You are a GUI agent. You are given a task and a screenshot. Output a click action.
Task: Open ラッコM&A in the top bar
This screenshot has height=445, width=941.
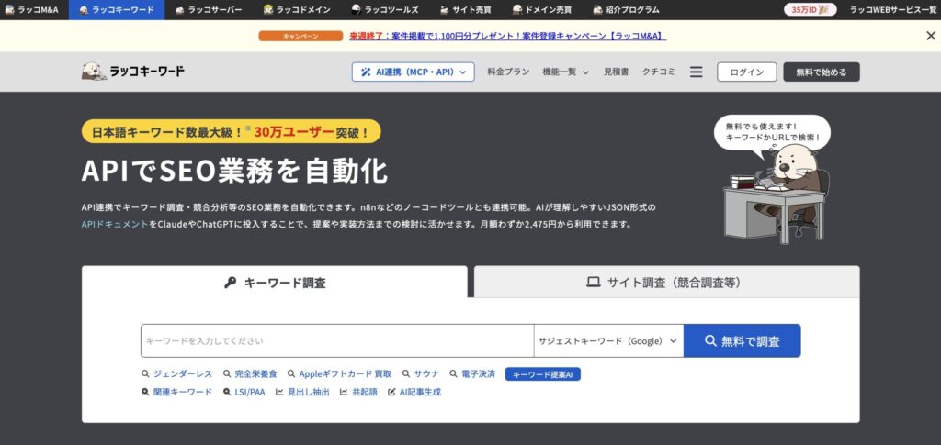pos(32,9)
